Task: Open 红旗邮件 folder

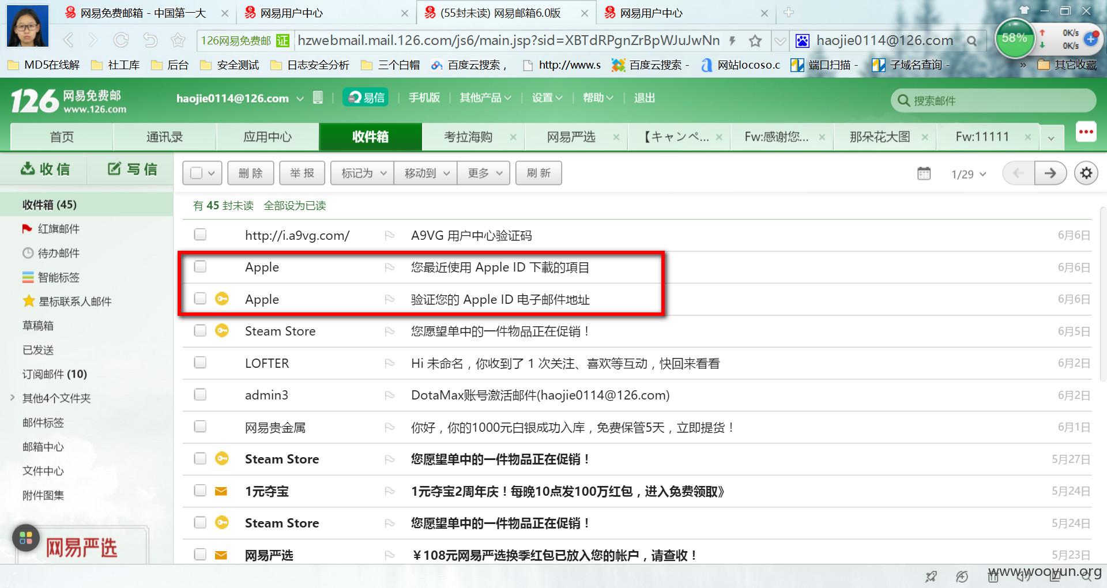Action: (x=58, y=229)
